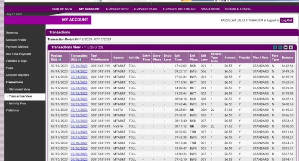299x161 pixels.
Task: Click the Posting Date column header link
Action: 56,58
